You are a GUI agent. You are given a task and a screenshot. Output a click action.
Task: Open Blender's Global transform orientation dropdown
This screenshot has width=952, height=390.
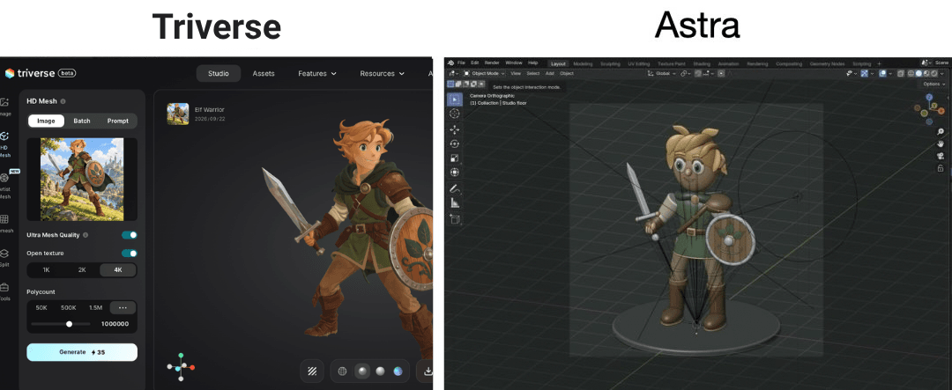pos(664,73)
